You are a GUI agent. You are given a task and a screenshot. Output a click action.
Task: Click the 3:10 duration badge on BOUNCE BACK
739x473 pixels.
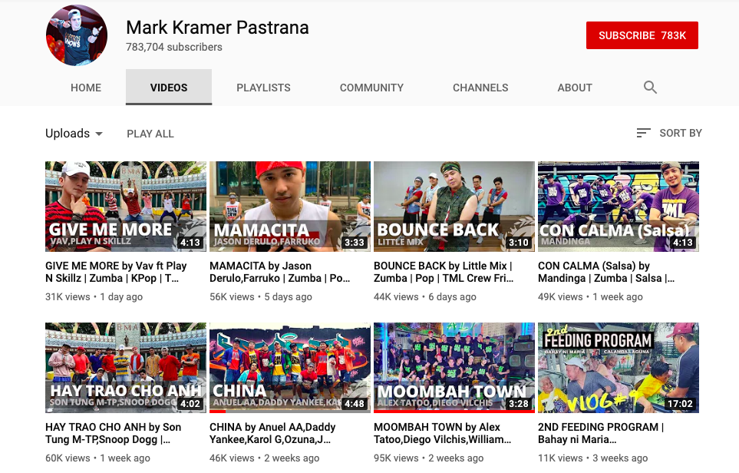519,243
